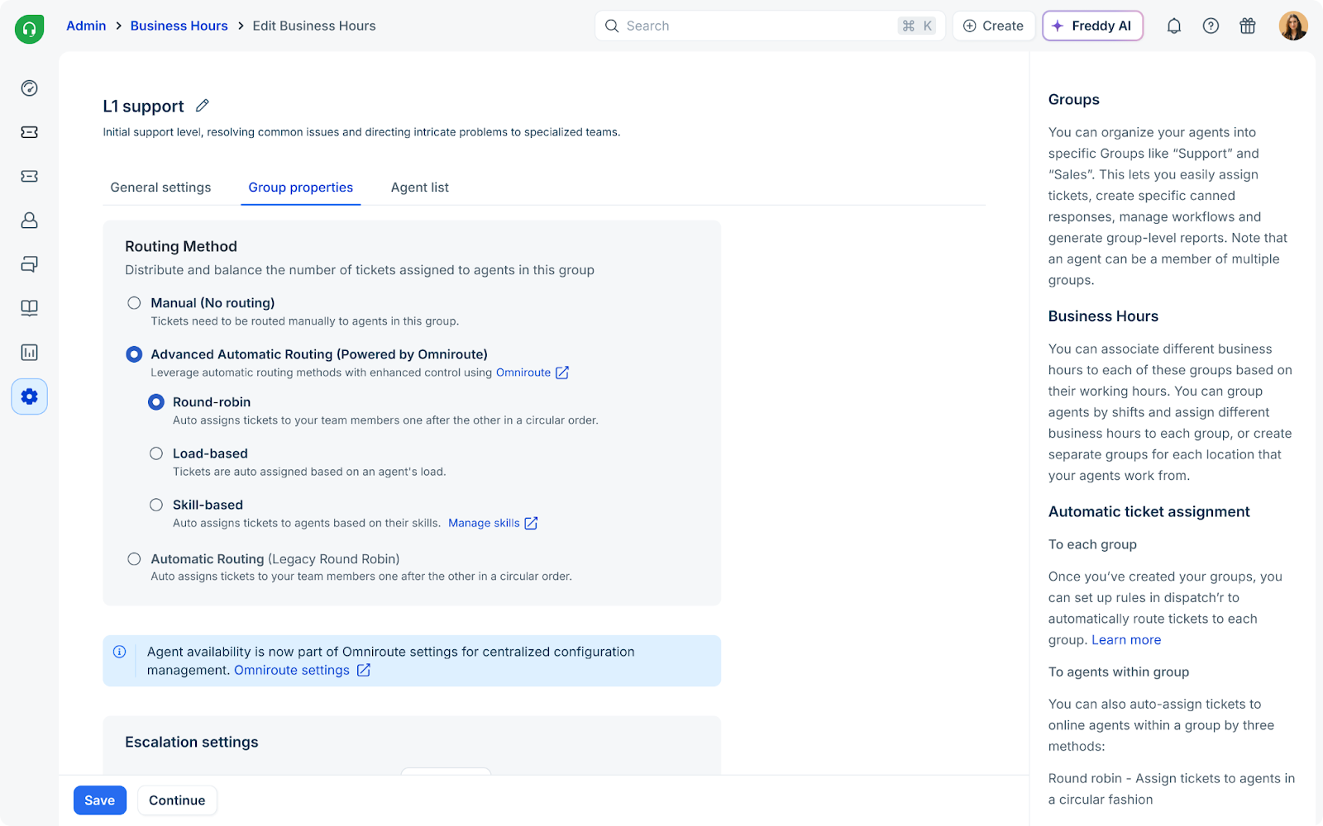Switch to the Agent list tab

pos(420,188)
